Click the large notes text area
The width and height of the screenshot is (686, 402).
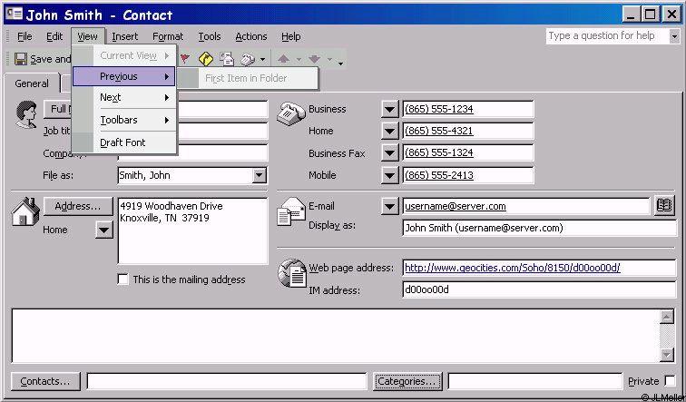tap(336, 336)
